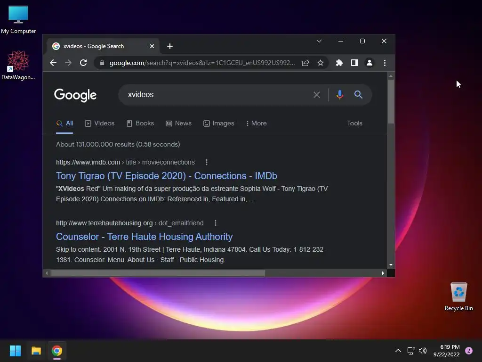Maximize the Chrome window
Viewport: 482px width, 362px height.
point(362,41)
